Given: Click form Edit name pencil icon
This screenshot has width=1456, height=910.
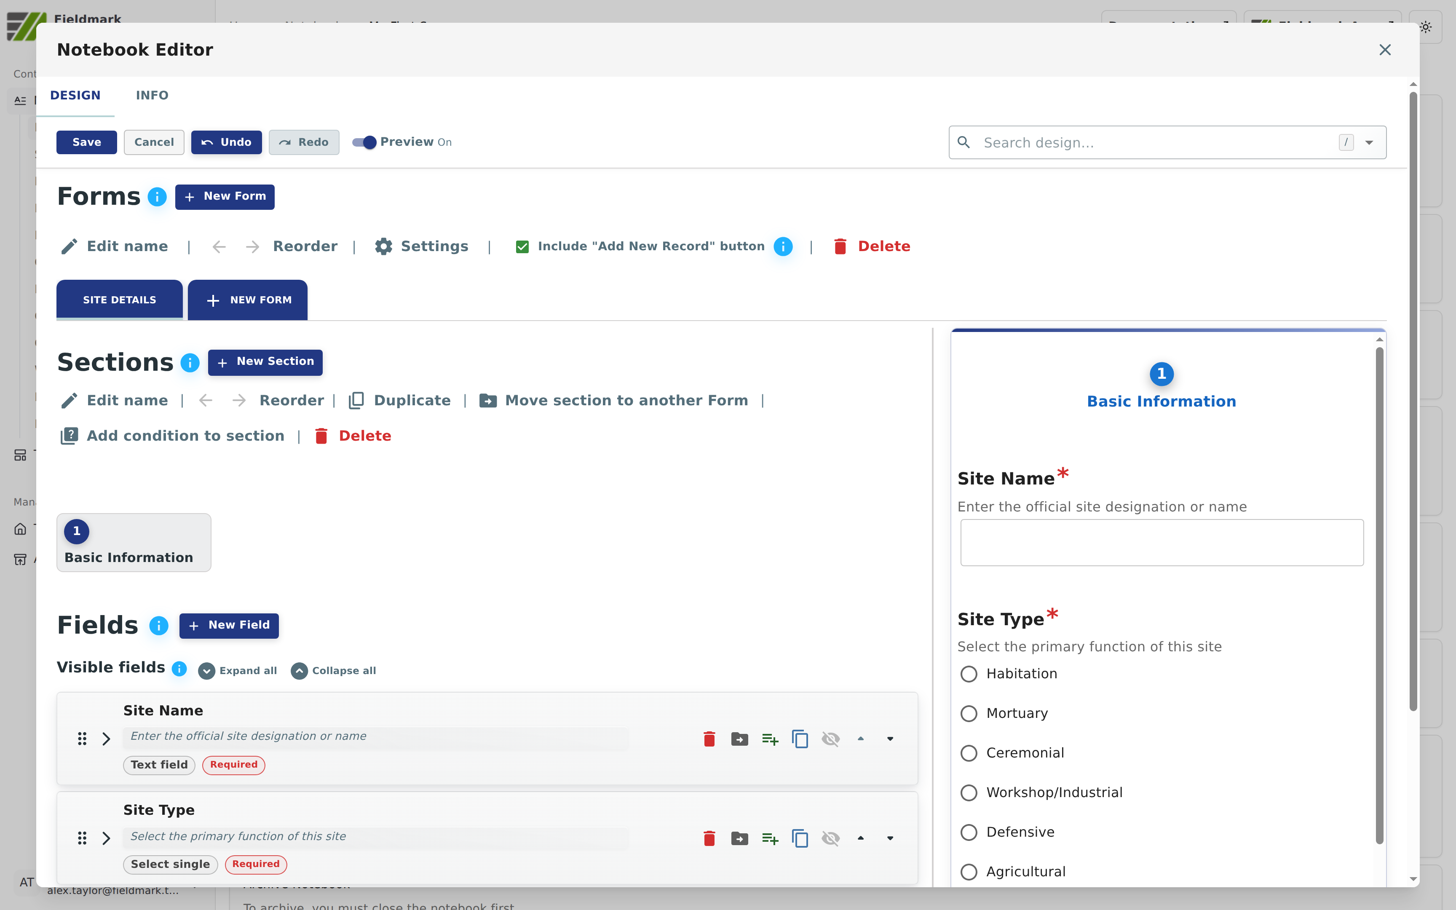Looking at the screenshot, I should tap(69, 247).
